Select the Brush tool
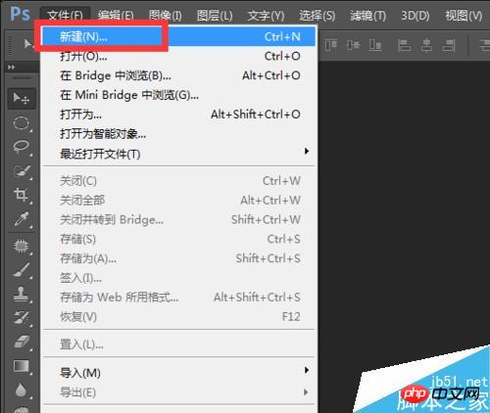 click(x=21, y=270)
